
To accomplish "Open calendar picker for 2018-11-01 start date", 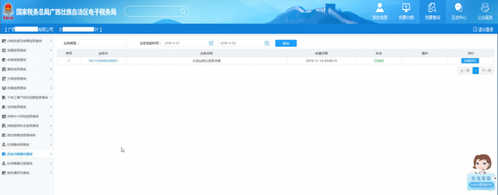I will 211,43.
